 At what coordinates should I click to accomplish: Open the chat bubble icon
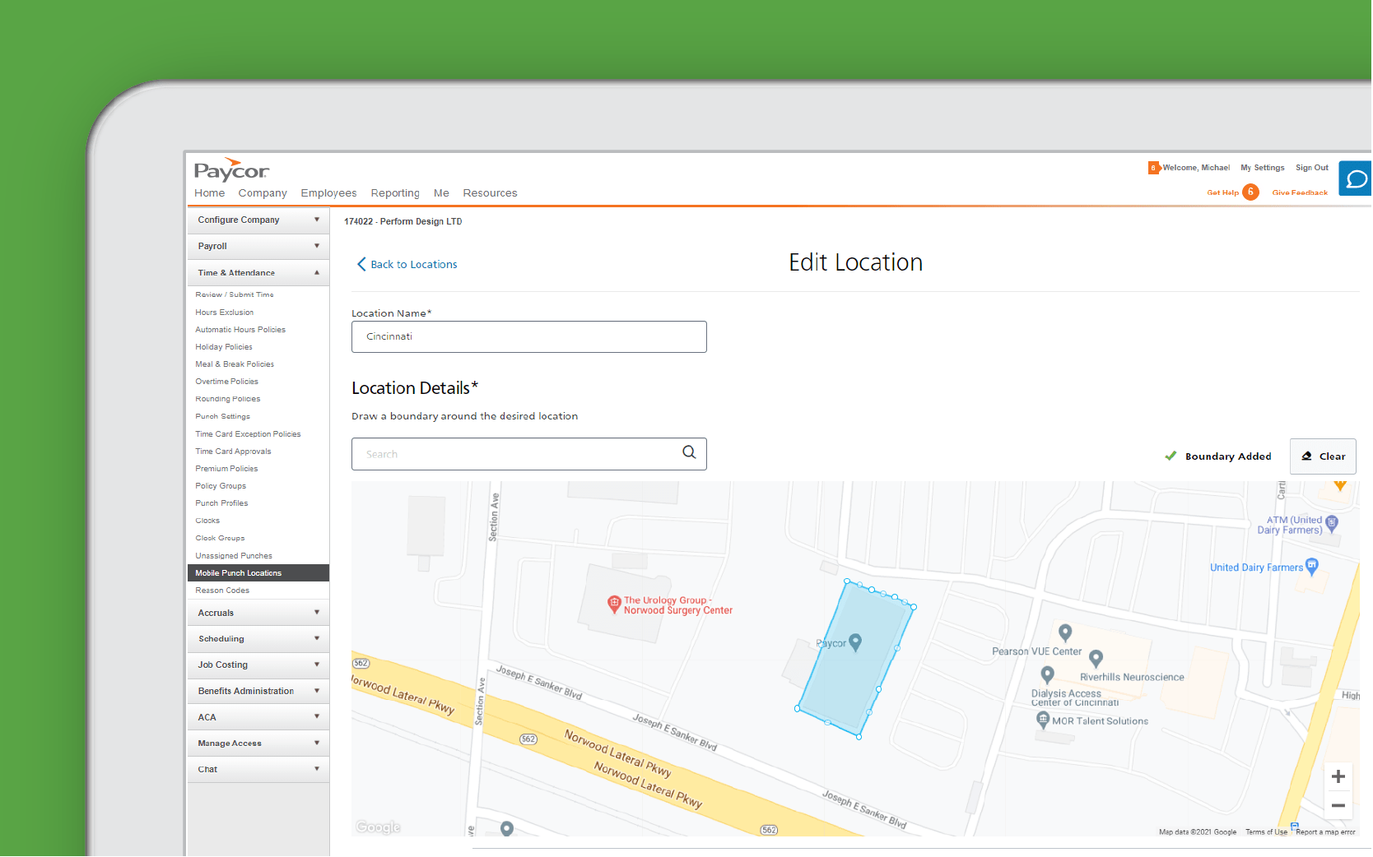(1356, 178)
